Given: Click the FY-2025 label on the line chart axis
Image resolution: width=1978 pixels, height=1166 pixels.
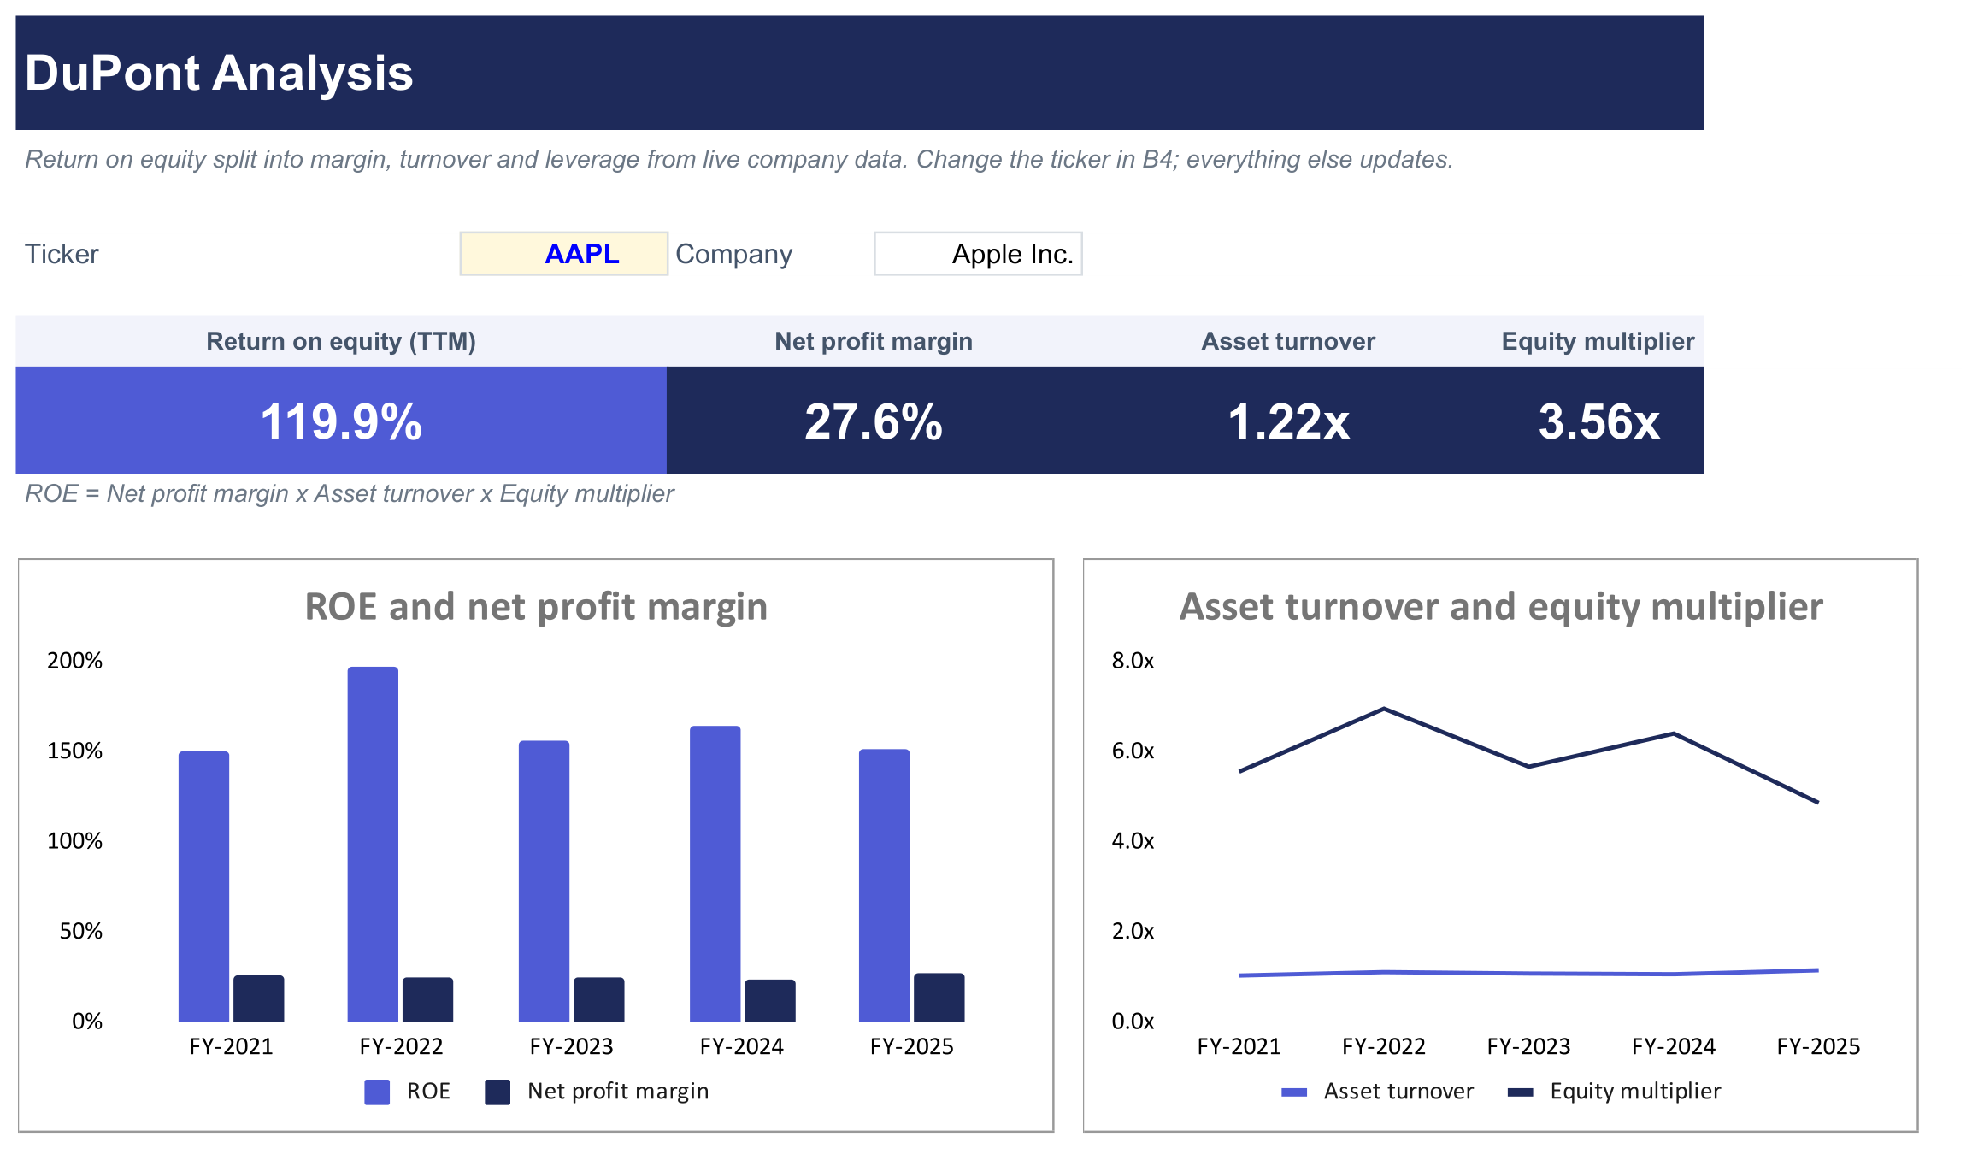Looking at the screenshot, I should [1818, 1046].
